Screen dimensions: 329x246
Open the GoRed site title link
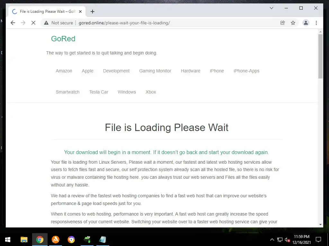point(63,39)
